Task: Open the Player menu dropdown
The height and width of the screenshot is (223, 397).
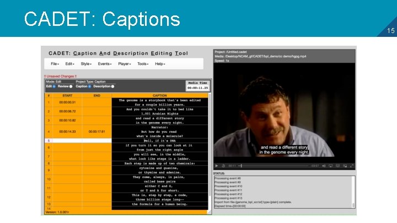Action: click(x=124, y=64)
